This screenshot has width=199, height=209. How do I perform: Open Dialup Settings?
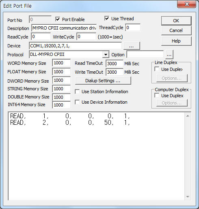[103, 81]
